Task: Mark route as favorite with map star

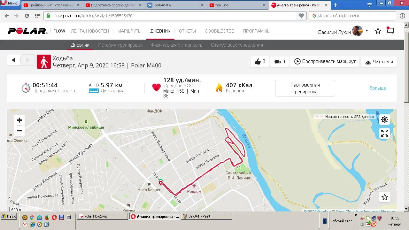Action: (x=385, y=197)
